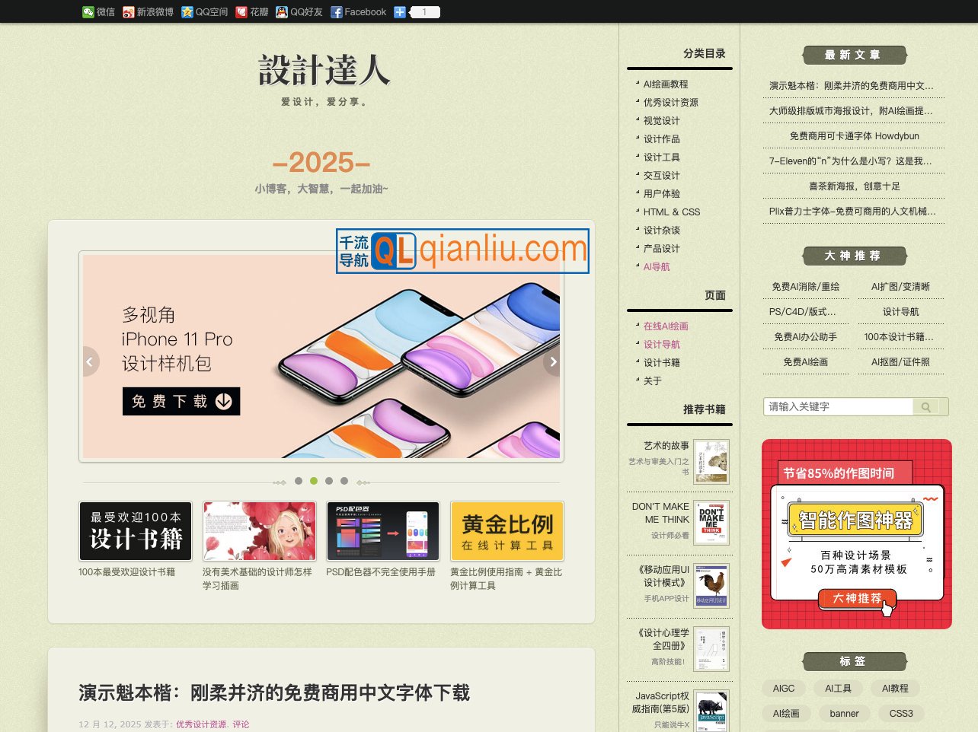Go back using the carousel left arrow
This screenshot has width=978, height=732.
pos(91,361)
